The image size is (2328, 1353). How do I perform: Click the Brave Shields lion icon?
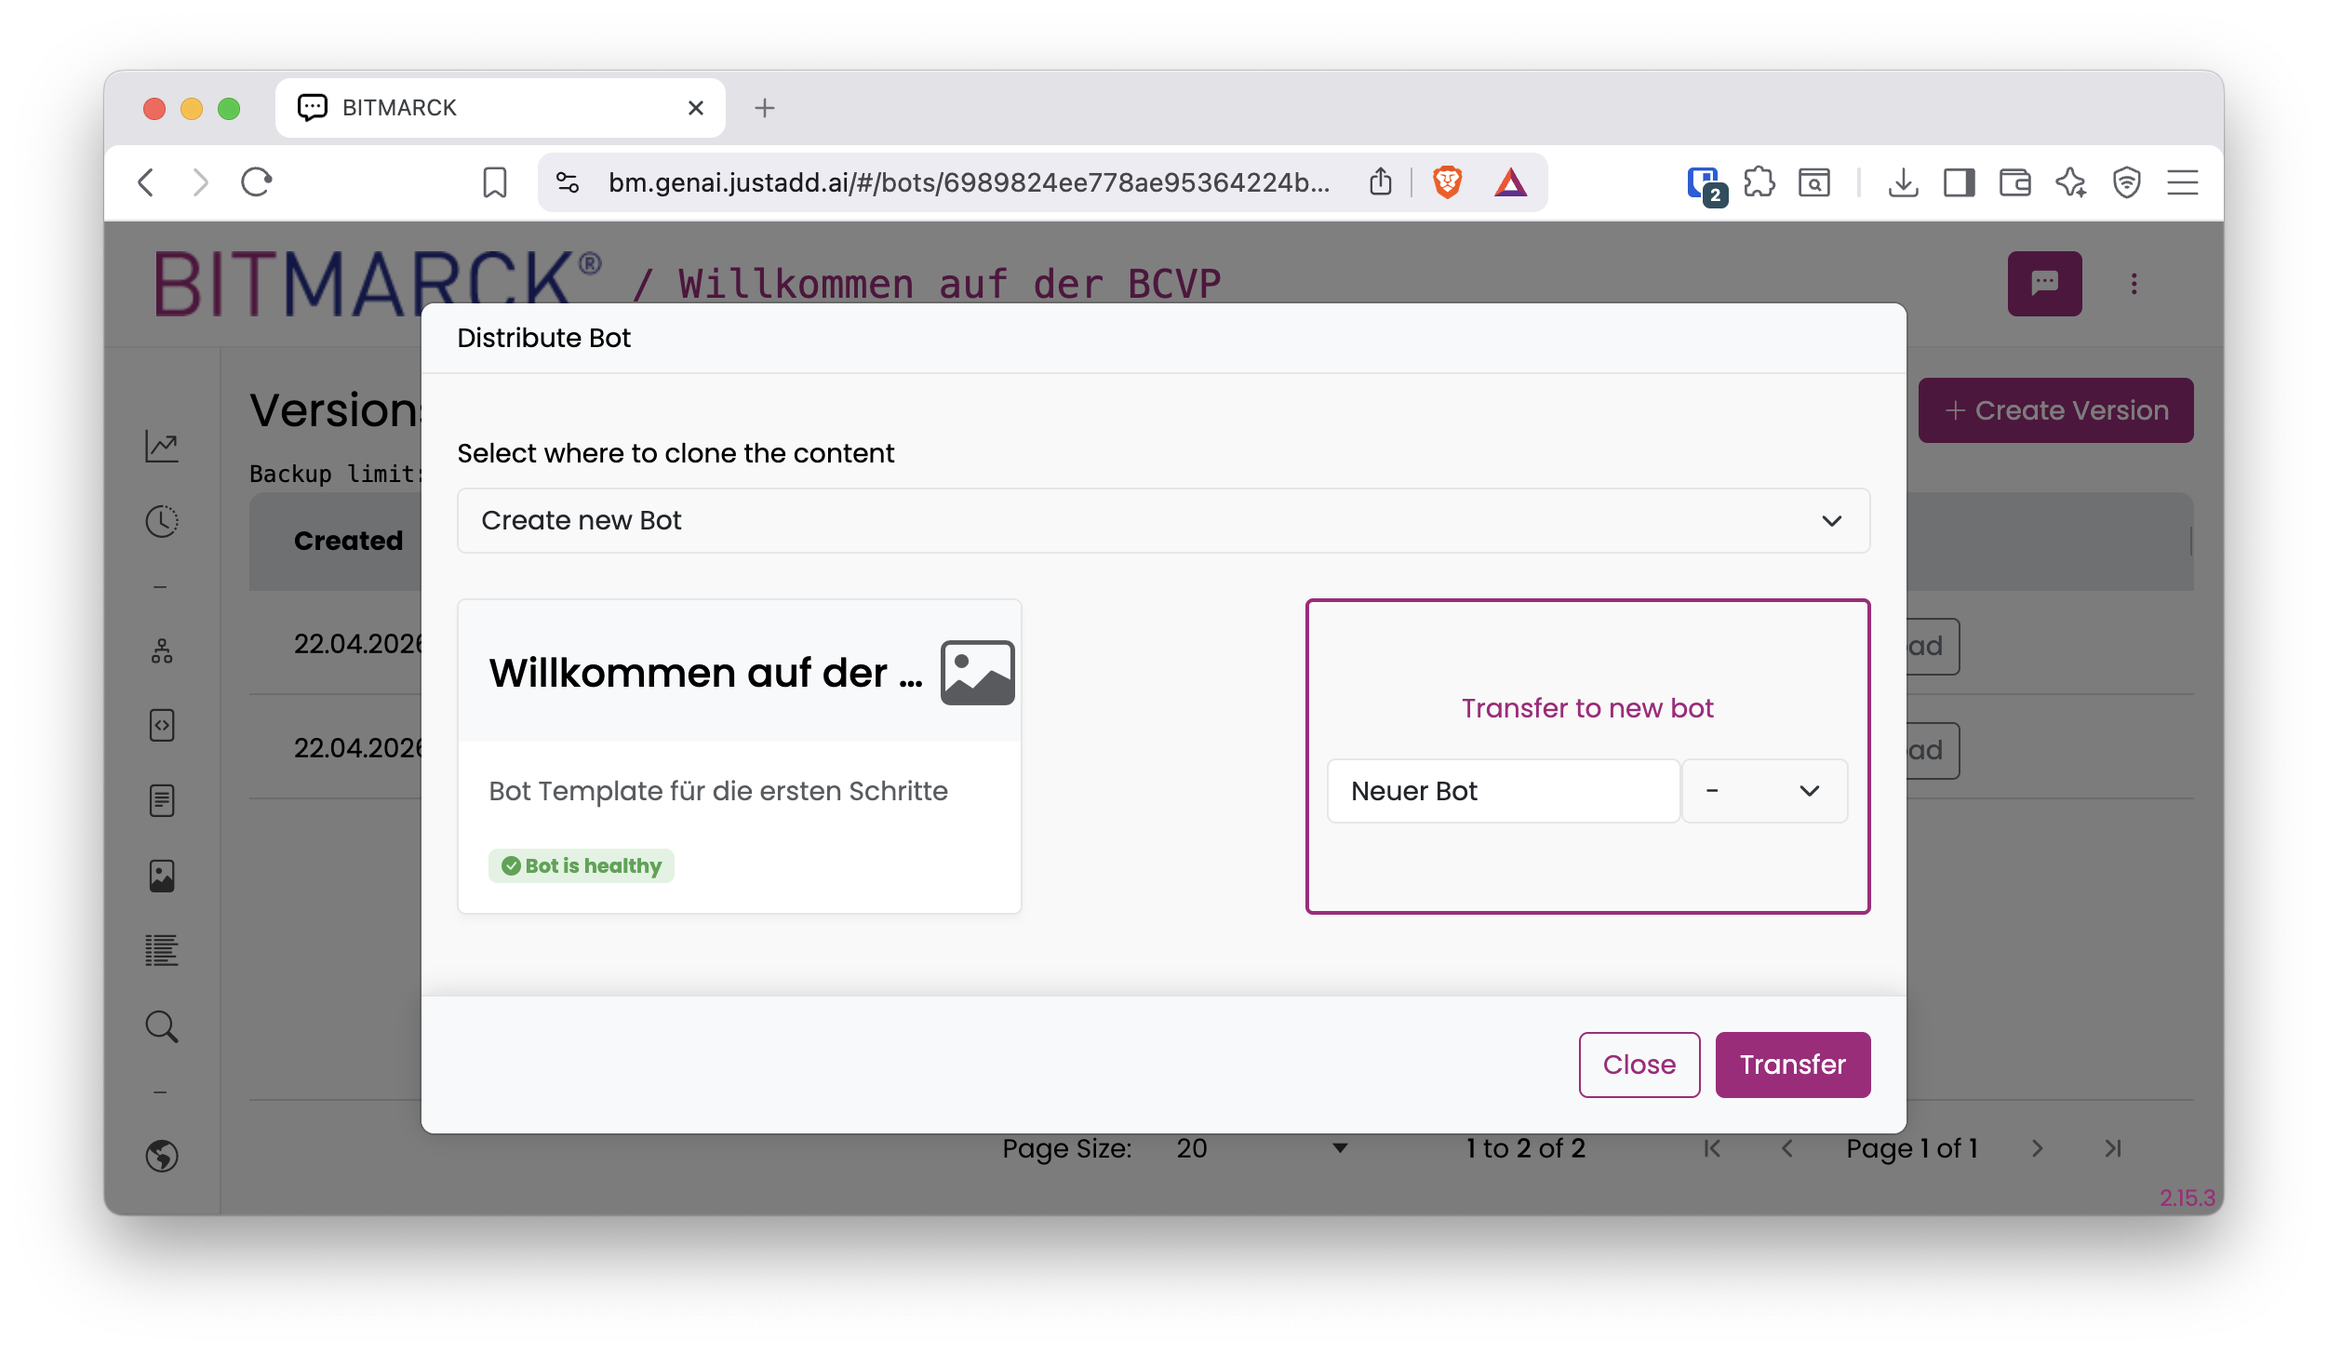[x=1447, y=182]
